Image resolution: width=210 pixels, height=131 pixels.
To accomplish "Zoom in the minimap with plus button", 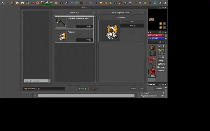I will (x=165, y=24).
